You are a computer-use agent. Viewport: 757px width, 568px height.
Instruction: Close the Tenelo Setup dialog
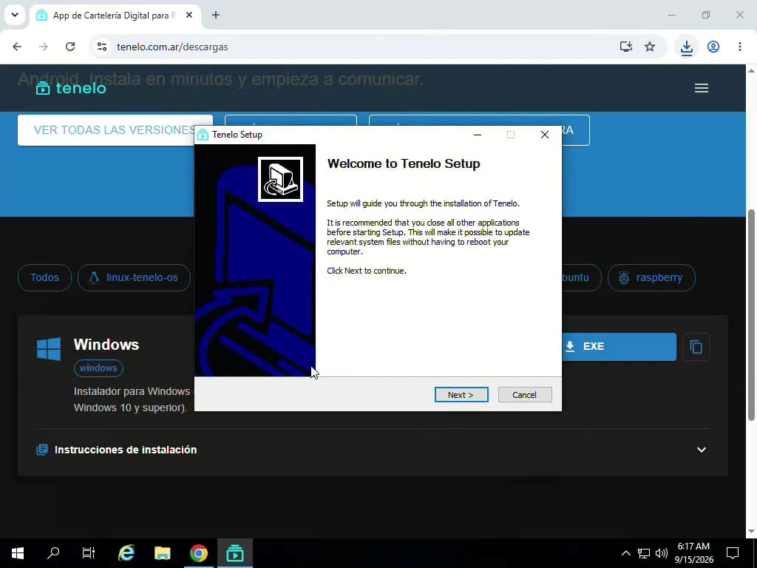pyautogui.click(x=545, y=135)
